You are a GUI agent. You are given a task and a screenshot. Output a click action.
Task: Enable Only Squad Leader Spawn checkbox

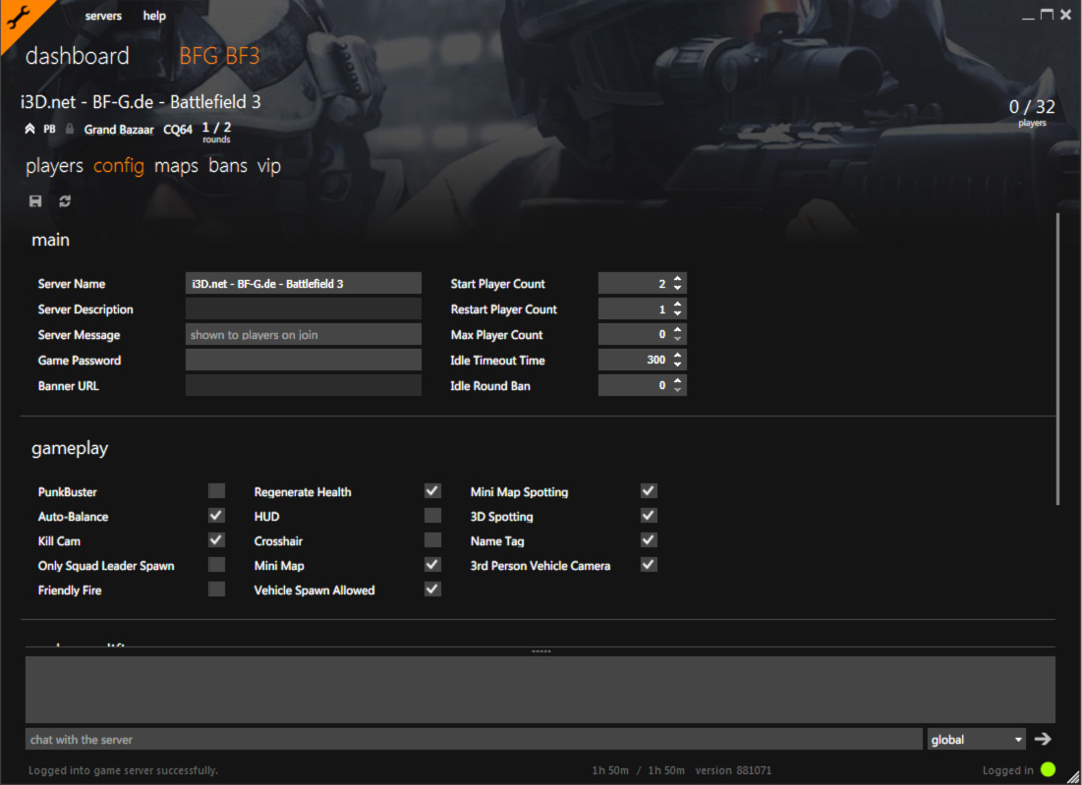[216, 565]
